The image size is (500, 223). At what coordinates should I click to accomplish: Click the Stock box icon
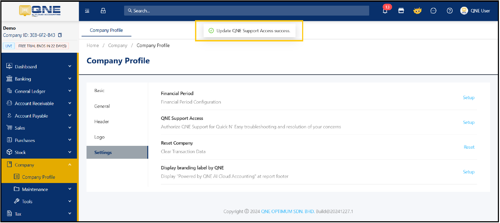(10, 152)
